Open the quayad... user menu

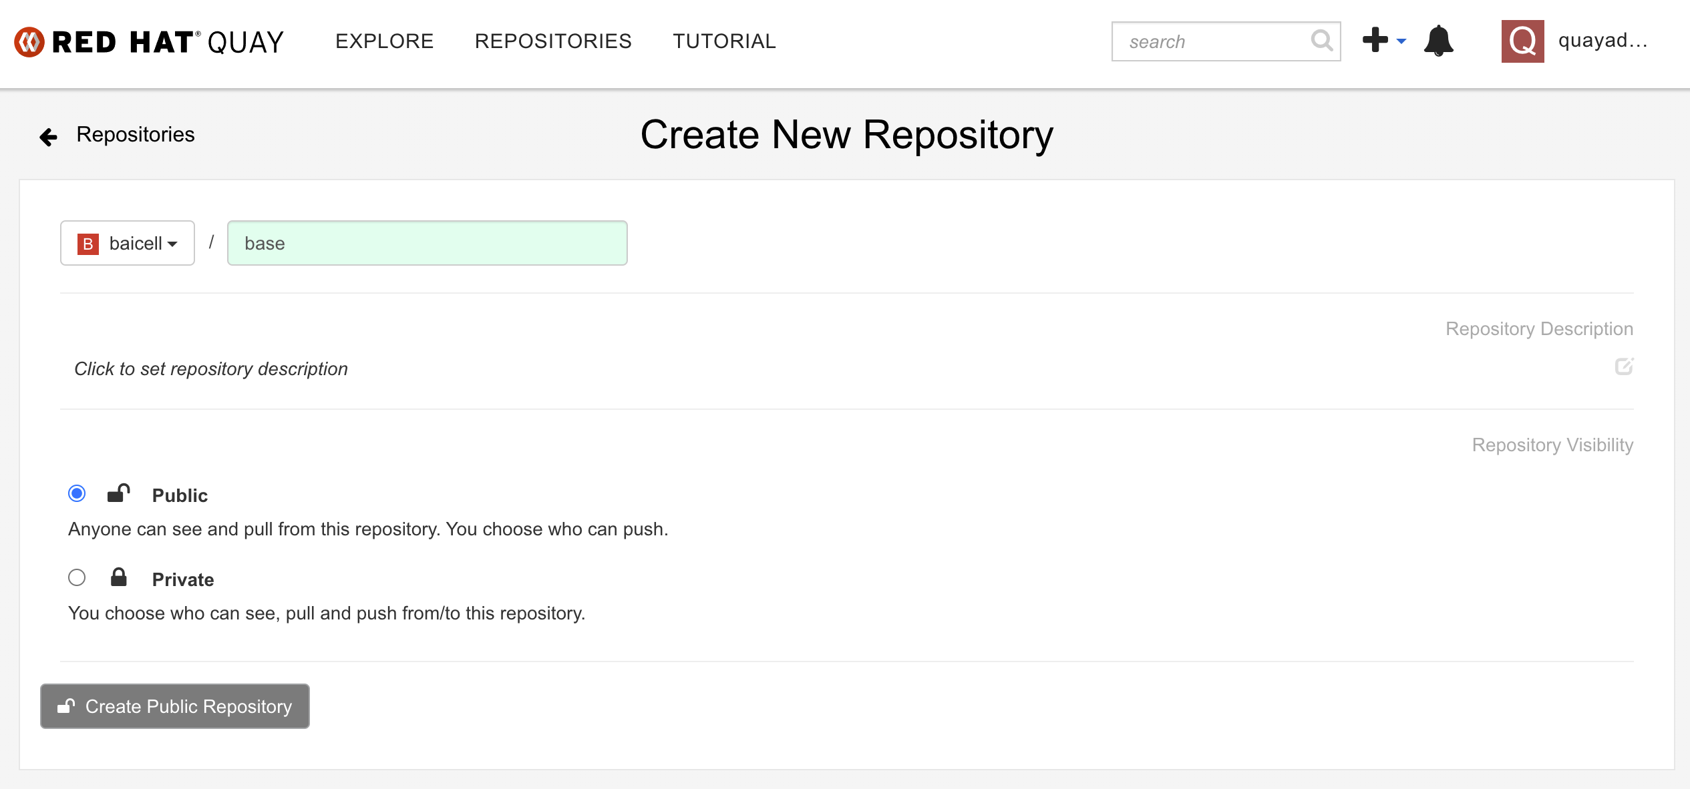[x=1602, y=41]
